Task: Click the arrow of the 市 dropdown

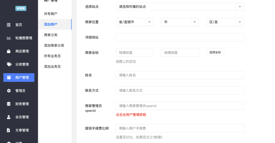Action: [195, 22]
